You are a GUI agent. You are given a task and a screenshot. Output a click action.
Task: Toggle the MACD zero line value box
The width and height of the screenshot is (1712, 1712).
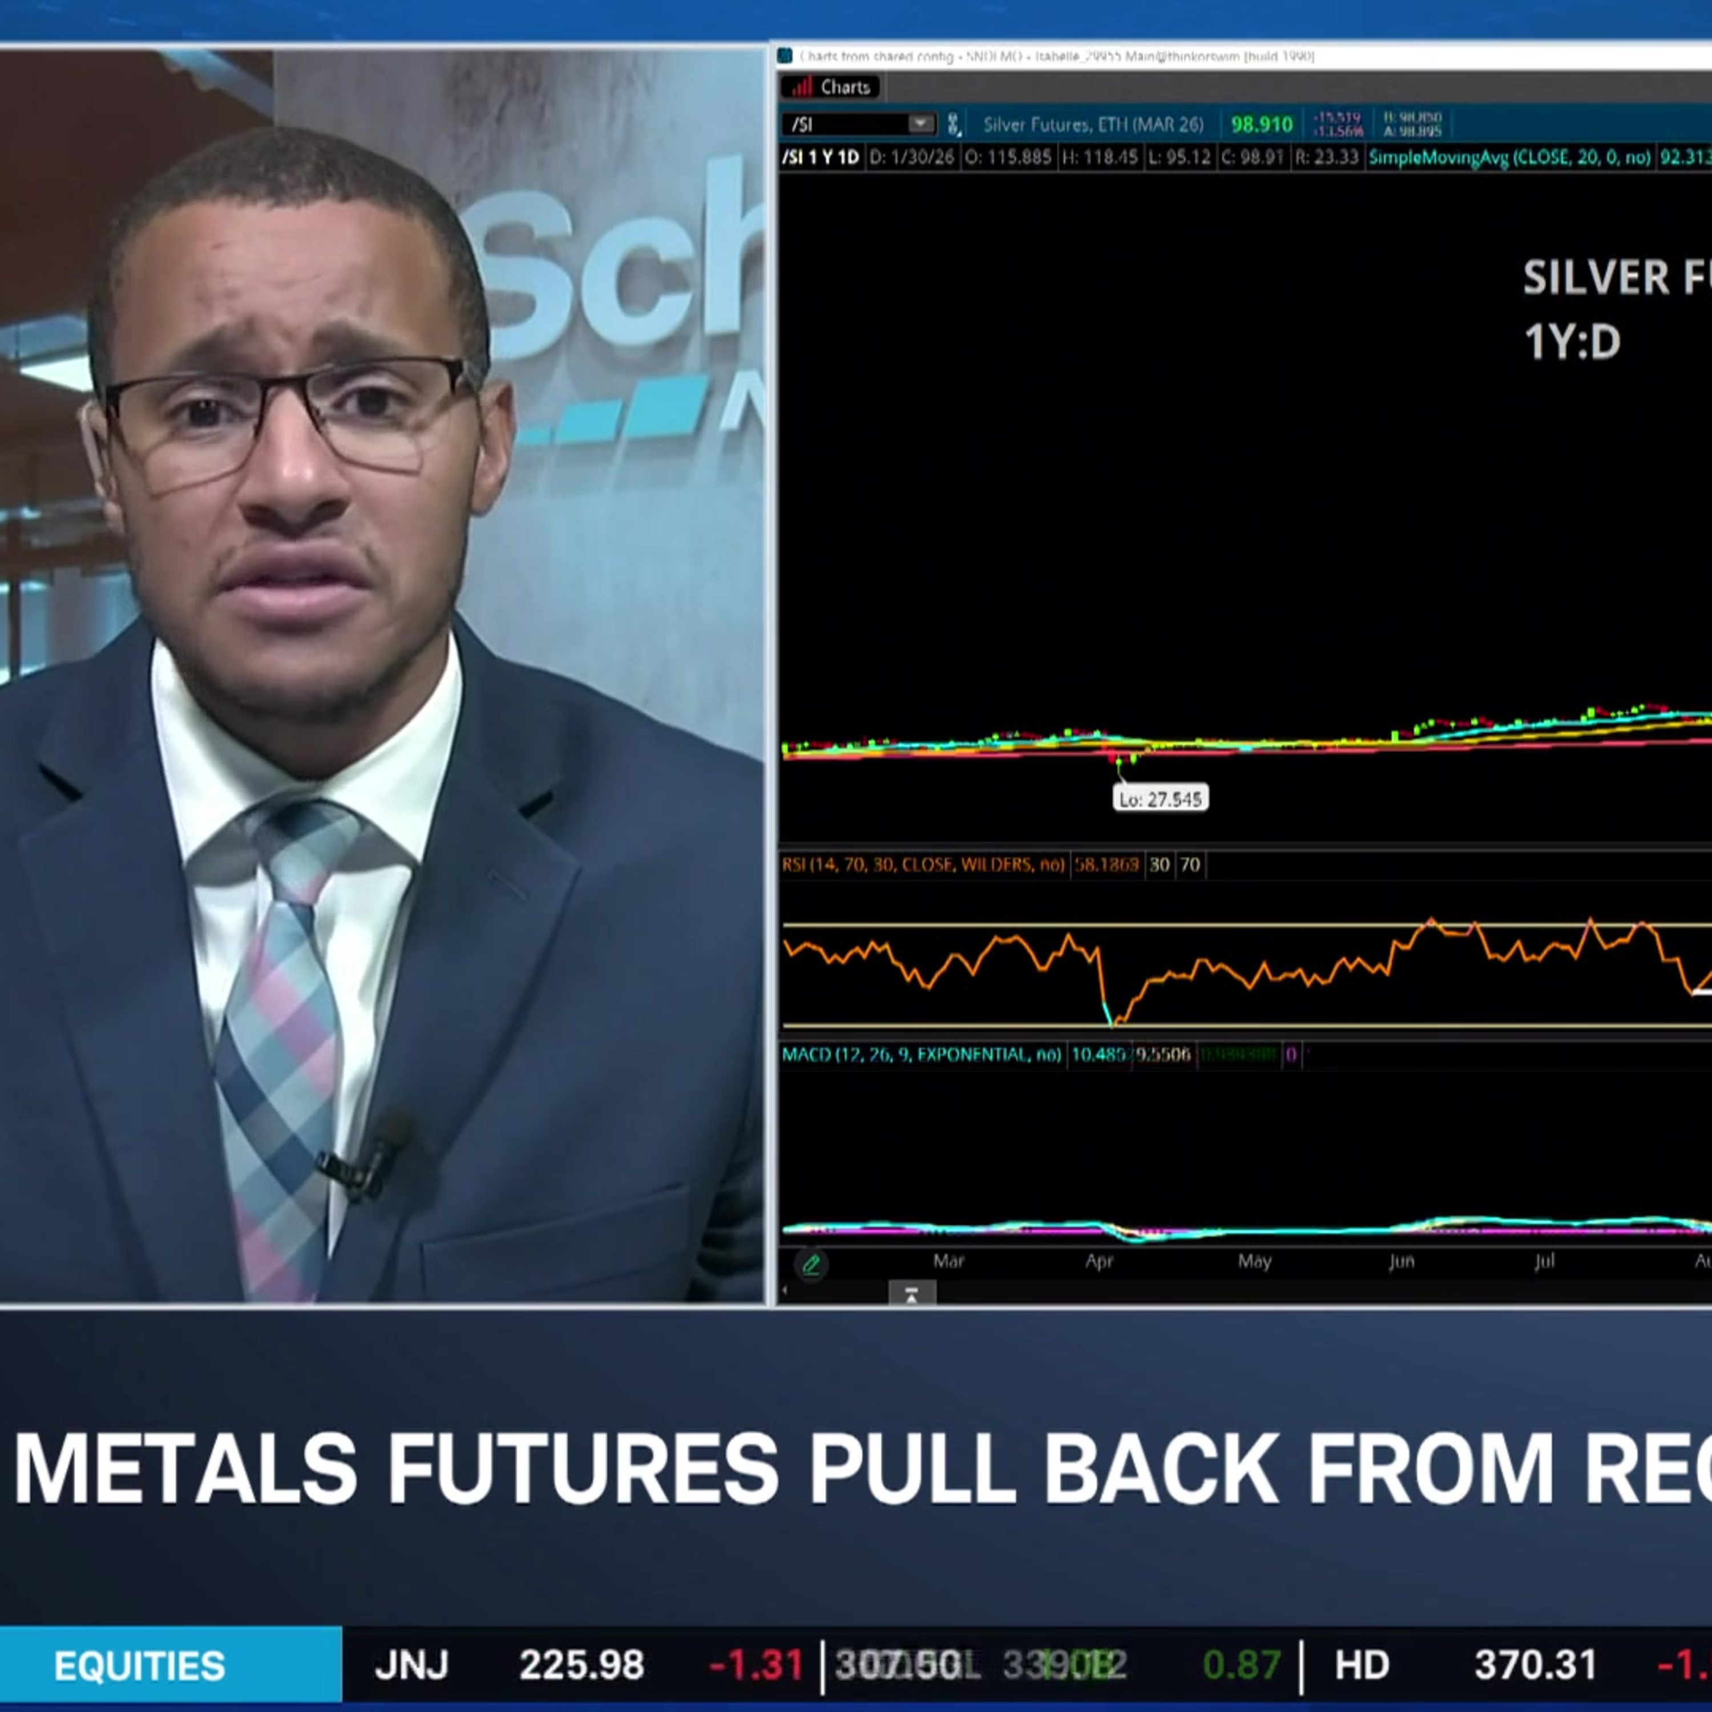coord(1291,1055)
